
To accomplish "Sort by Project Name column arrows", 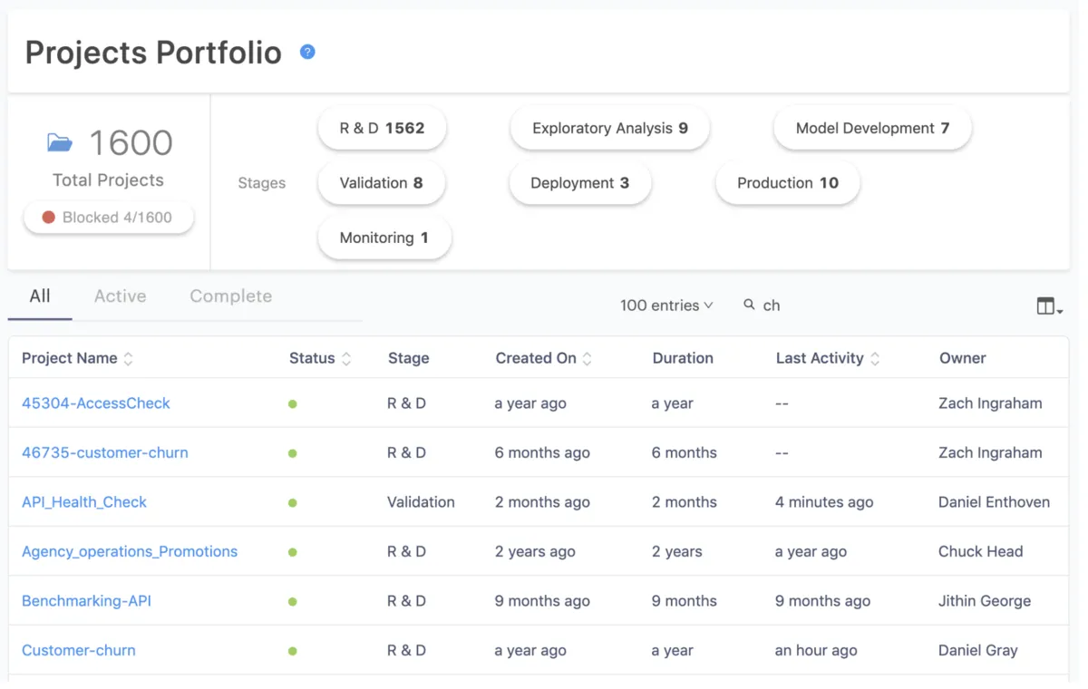I will (129, 359).
